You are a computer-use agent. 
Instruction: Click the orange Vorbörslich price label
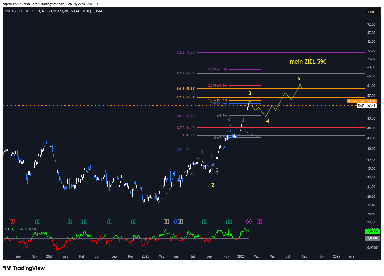(x=356, y=101)
